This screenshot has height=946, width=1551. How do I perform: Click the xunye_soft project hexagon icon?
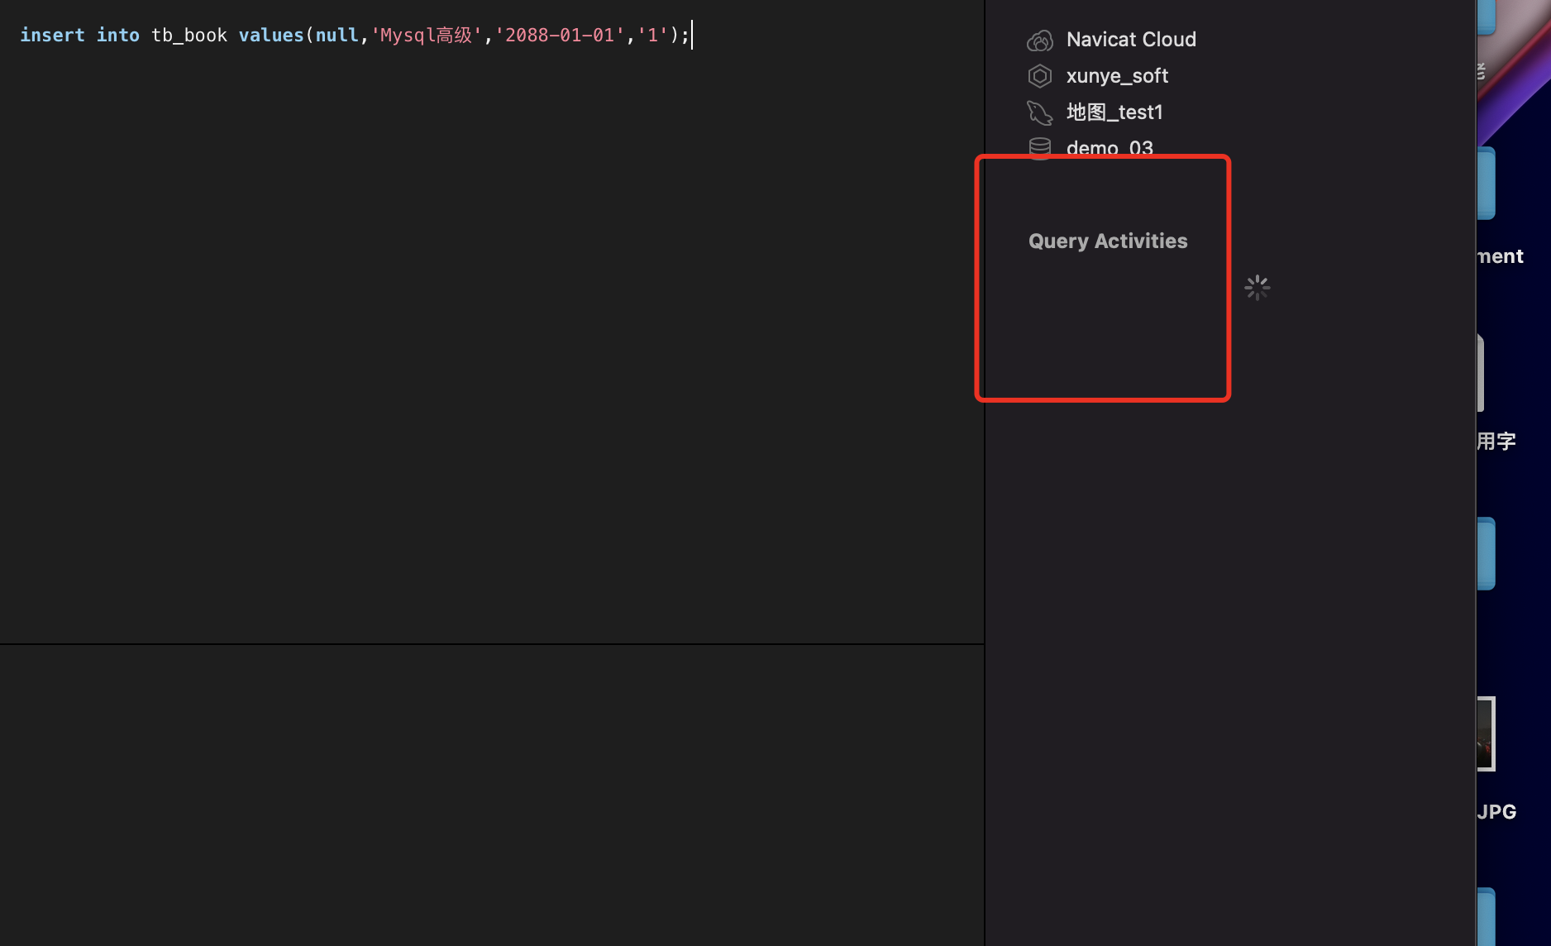pos(1039,76)
